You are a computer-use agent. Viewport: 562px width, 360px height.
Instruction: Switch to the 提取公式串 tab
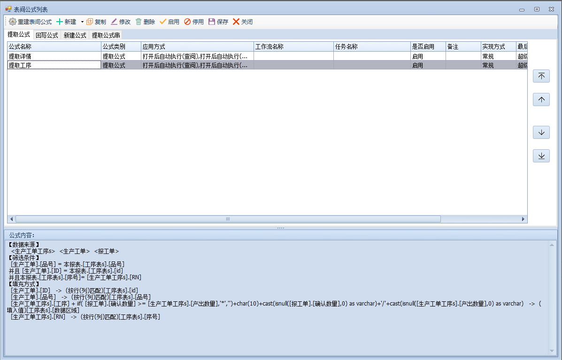pos(106,35)
